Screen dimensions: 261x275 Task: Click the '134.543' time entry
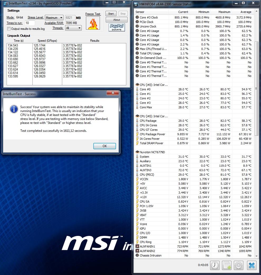point(13,45)
